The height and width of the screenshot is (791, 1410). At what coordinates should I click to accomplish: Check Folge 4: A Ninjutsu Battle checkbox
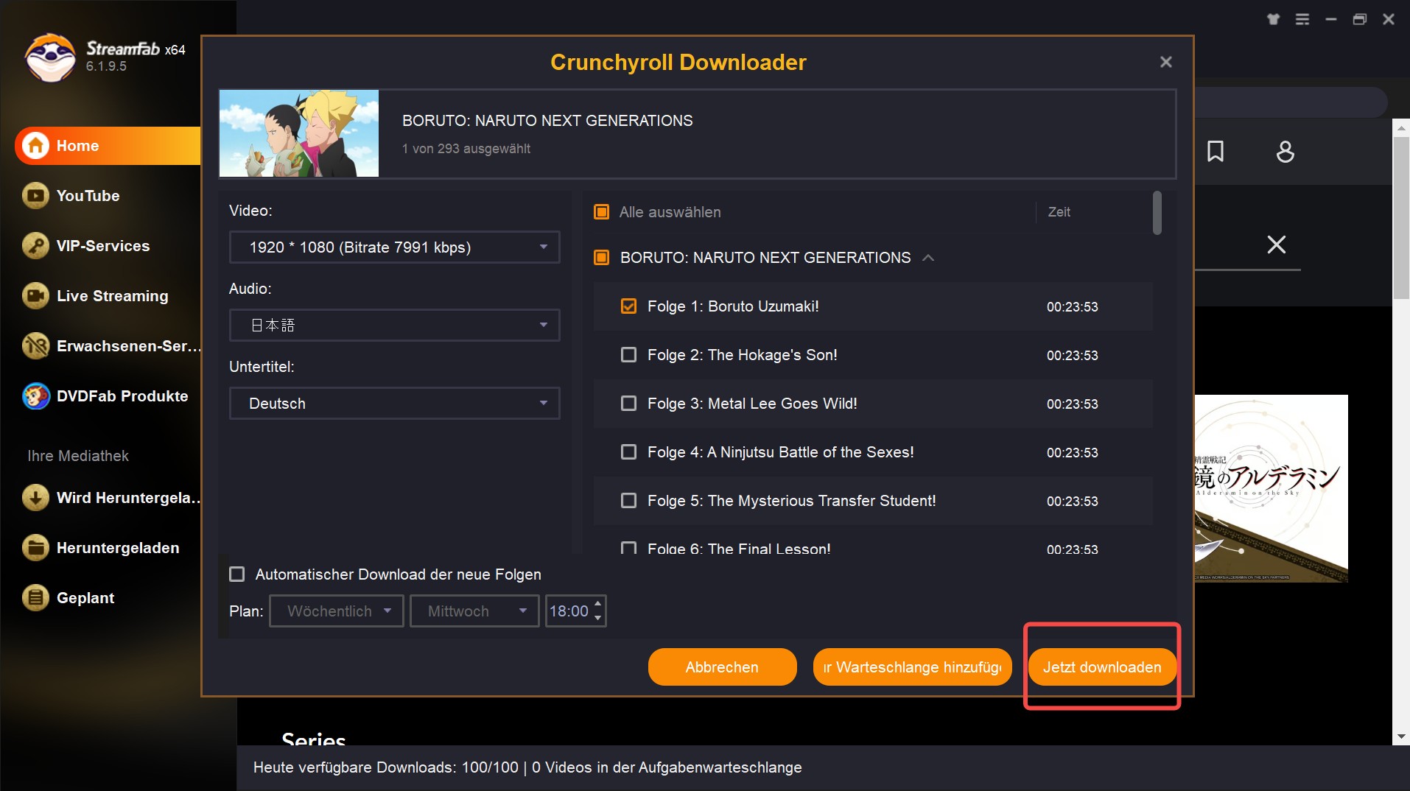628,452
